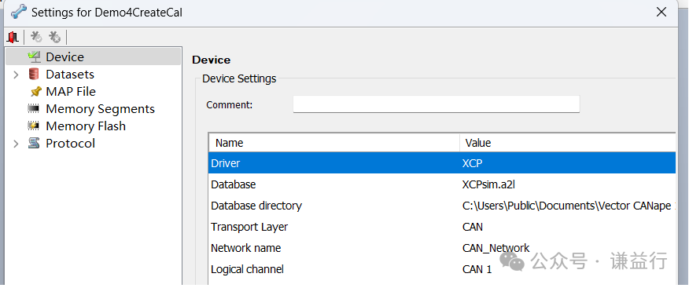Screen dimensions: 689x288
Task: Select the Transport Layer row
Action: (x=442, y=227)
